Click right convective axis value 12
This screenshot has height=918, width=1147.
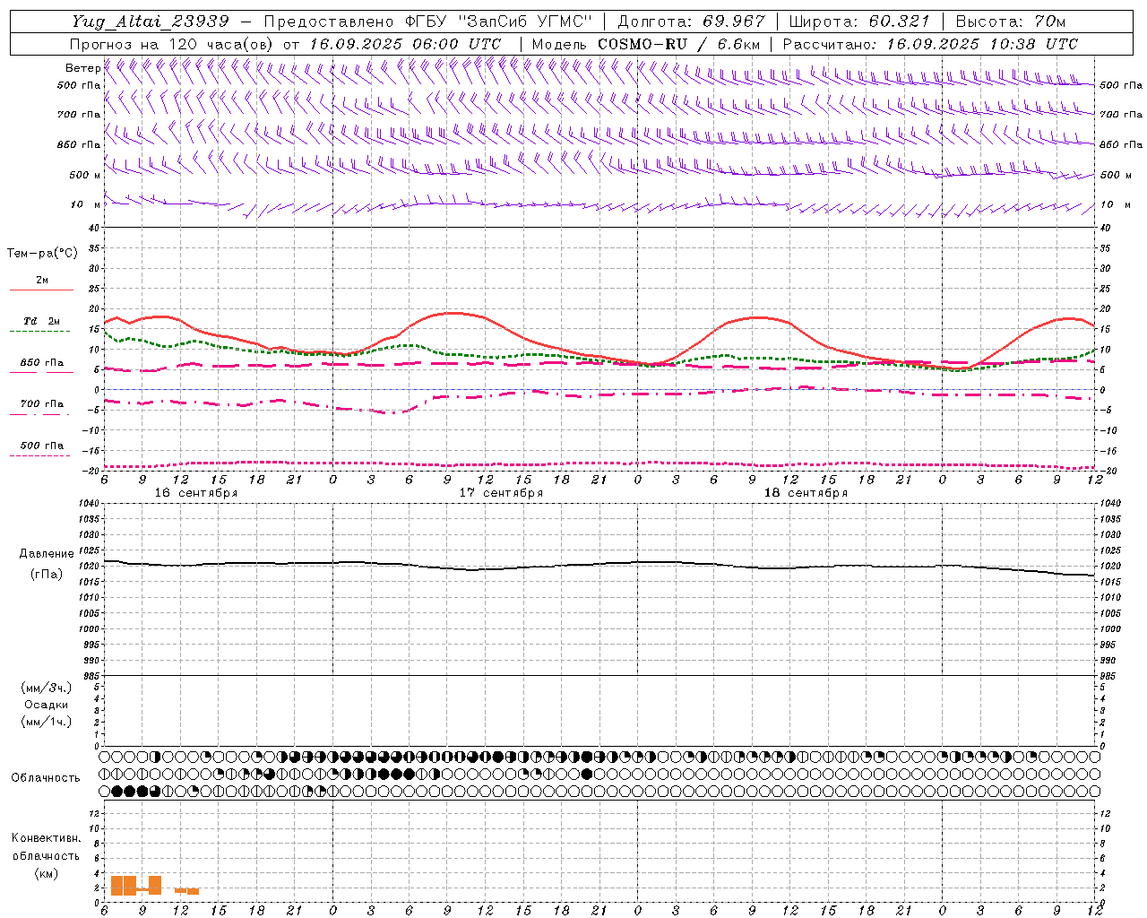(x=1105, y=813)
